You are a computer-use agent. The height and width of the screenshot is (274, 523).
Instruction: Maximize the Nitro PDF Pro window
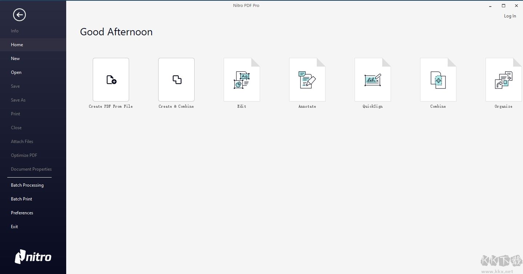click(503, 6)
